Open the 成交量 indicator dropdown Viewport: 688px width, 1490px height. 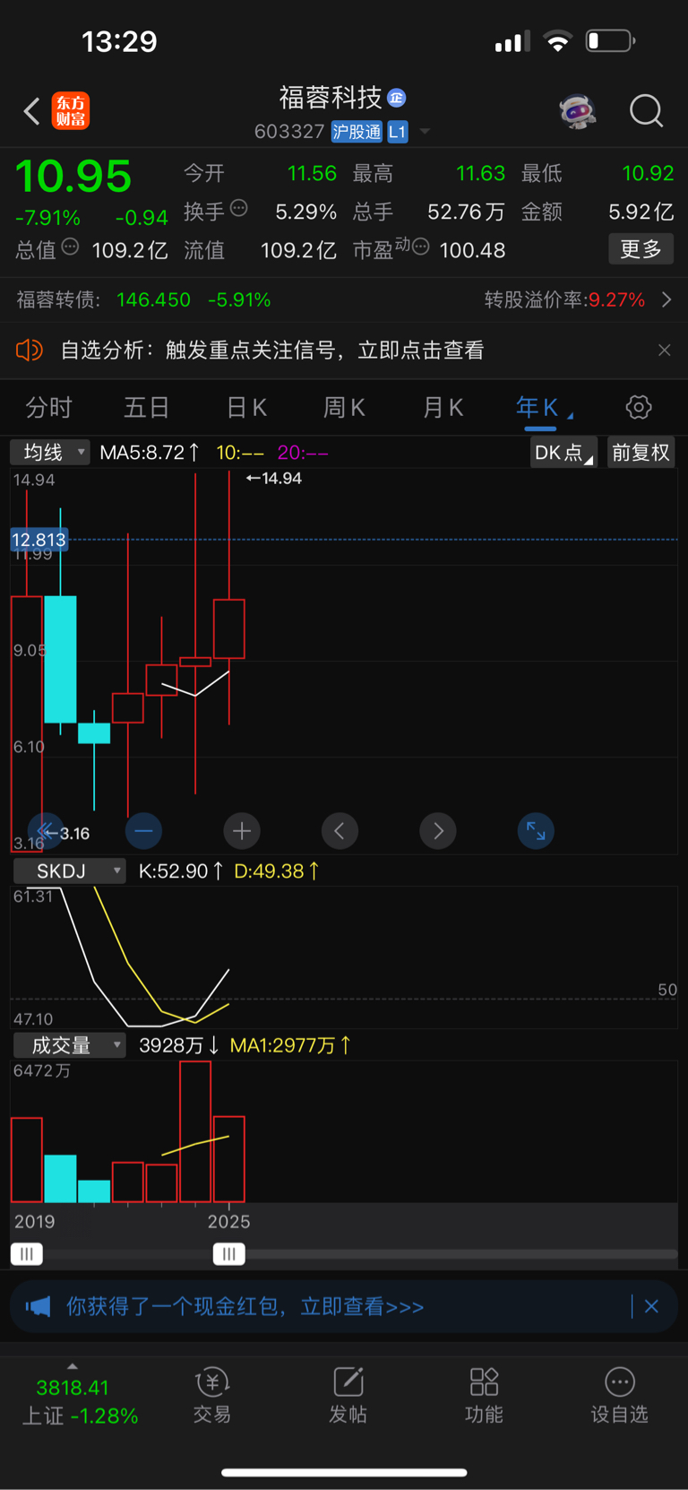pos(69,1045)
